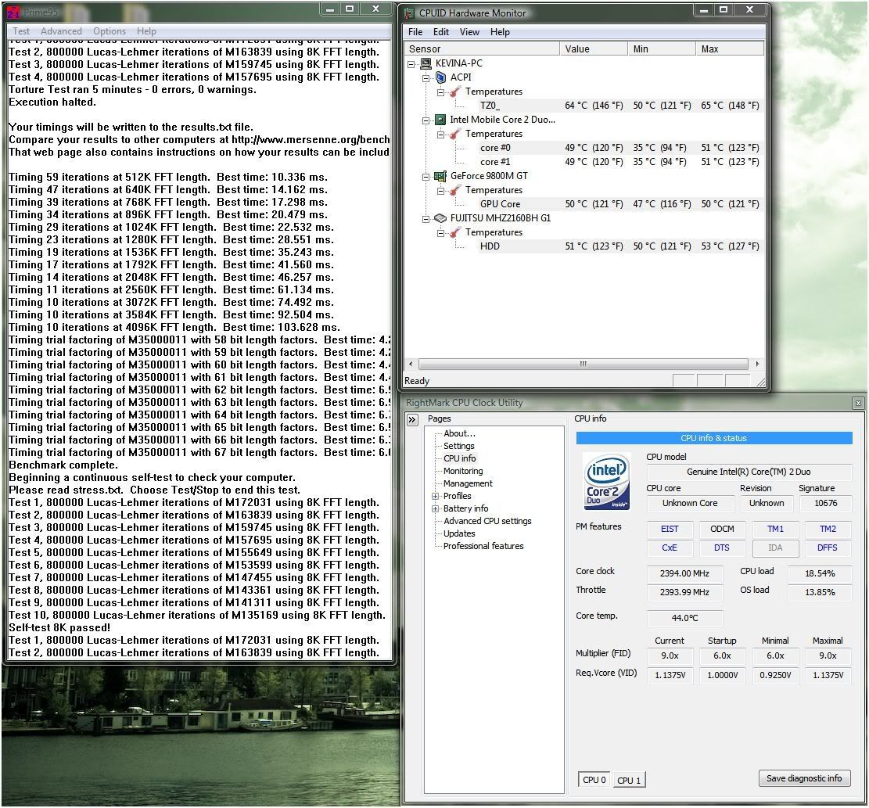Image resolution: width=869 pixels, height=808 pixels.
Task: Click the Max column header
Action: click(729, 48)
